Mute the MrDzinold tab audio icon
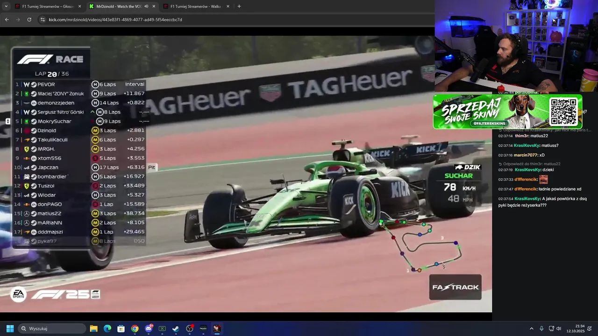598x336 pixels. (146, 7)
